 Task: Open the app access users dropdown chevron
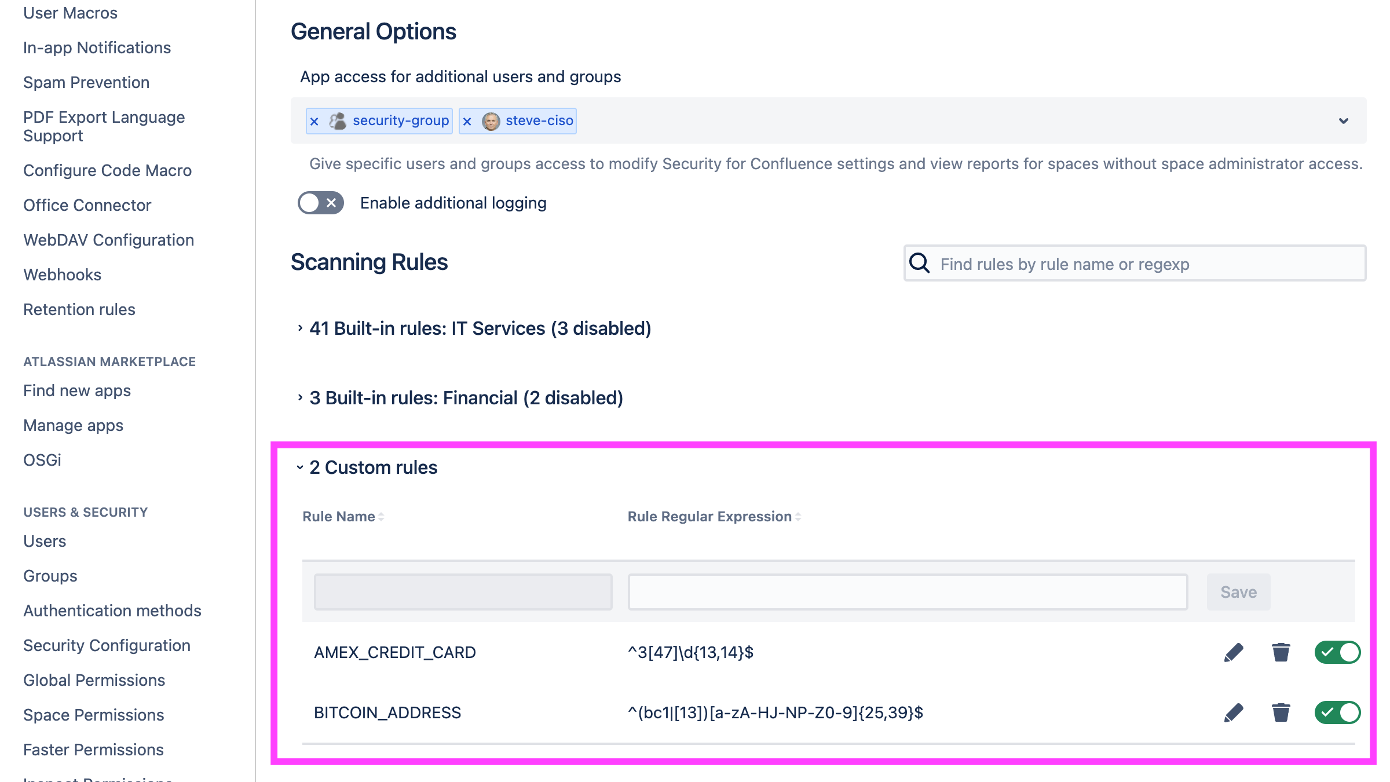[x=1343, y=121]
